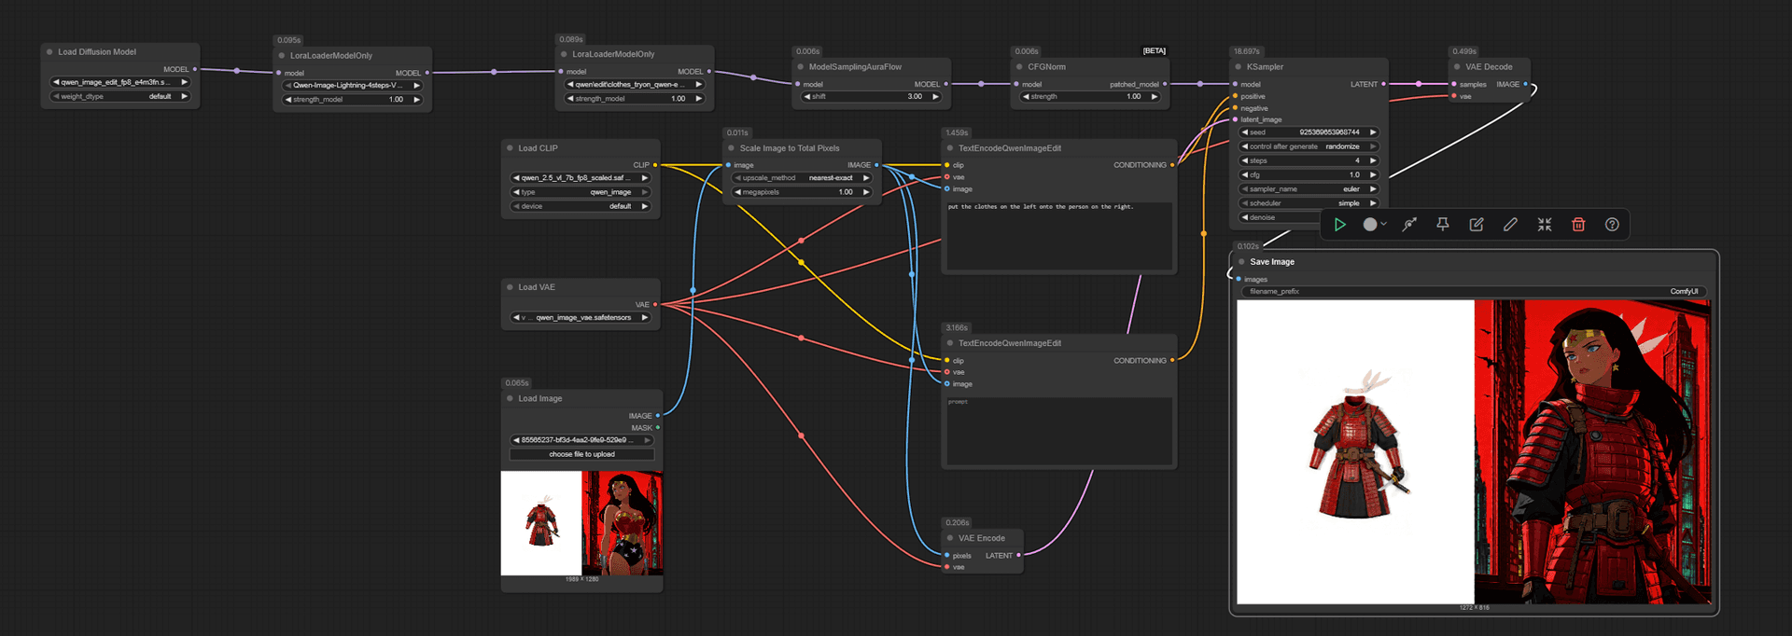
Task: Open help via the question mark icon
Action: [1612, 225]
